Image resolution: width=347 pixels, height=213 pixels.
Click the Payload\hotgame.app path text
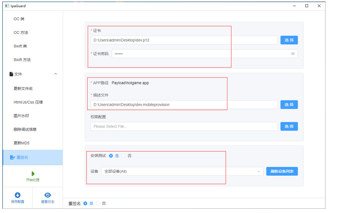click(x=130, y=83)
